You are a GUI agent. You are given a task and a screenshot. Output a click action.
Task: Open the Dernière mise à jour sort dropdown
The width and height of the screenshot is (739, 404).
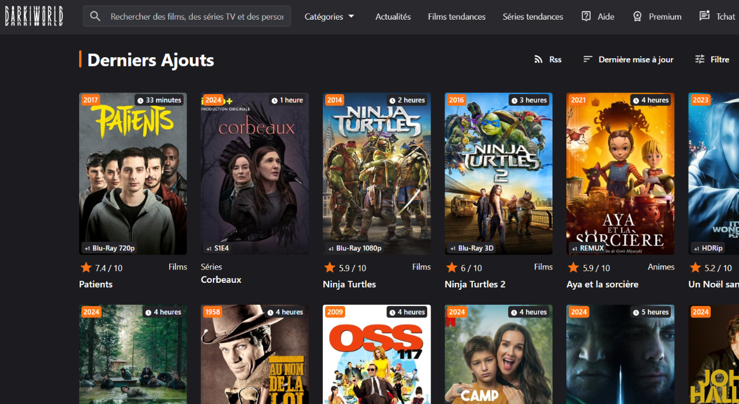636,59
